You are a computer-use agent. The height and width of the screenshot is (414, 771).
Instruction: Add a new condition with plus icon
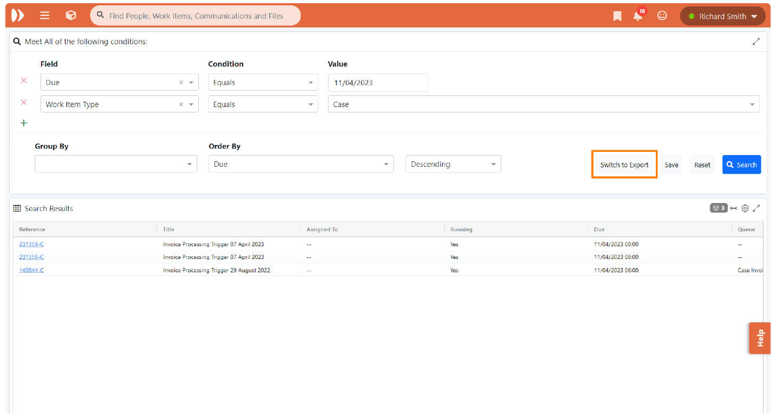23,123
